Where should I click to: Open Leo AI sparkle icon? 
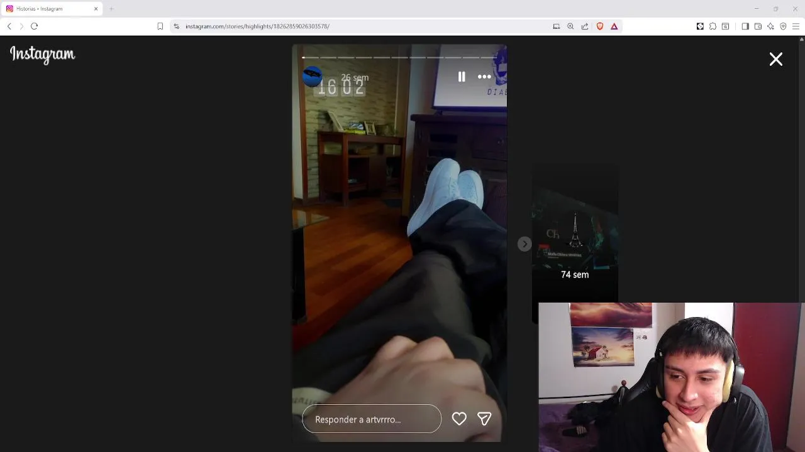coord(770,26)
